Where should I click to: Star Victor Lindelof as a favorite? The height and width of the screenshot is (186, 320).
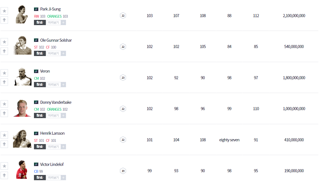(4, 166)
